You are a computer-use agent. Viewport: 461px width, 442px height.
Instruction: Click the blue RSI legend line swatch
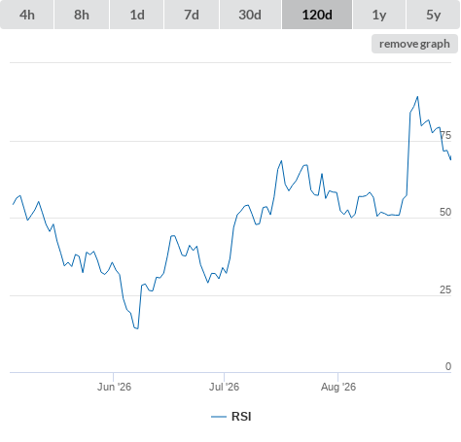point(219,417)
